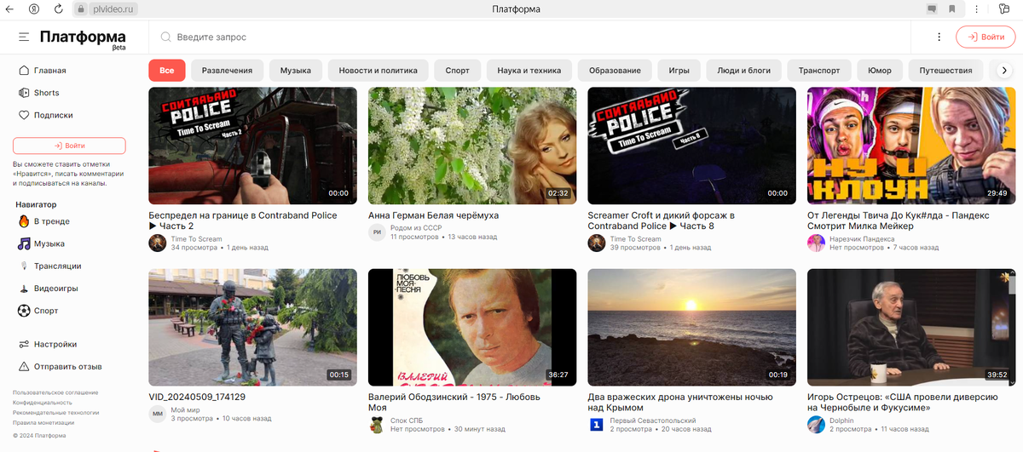This screenshot has width=1023, height=452.
Task: Open title Screamer Croft и дикий форсаж
Action: tap(661, 220)
